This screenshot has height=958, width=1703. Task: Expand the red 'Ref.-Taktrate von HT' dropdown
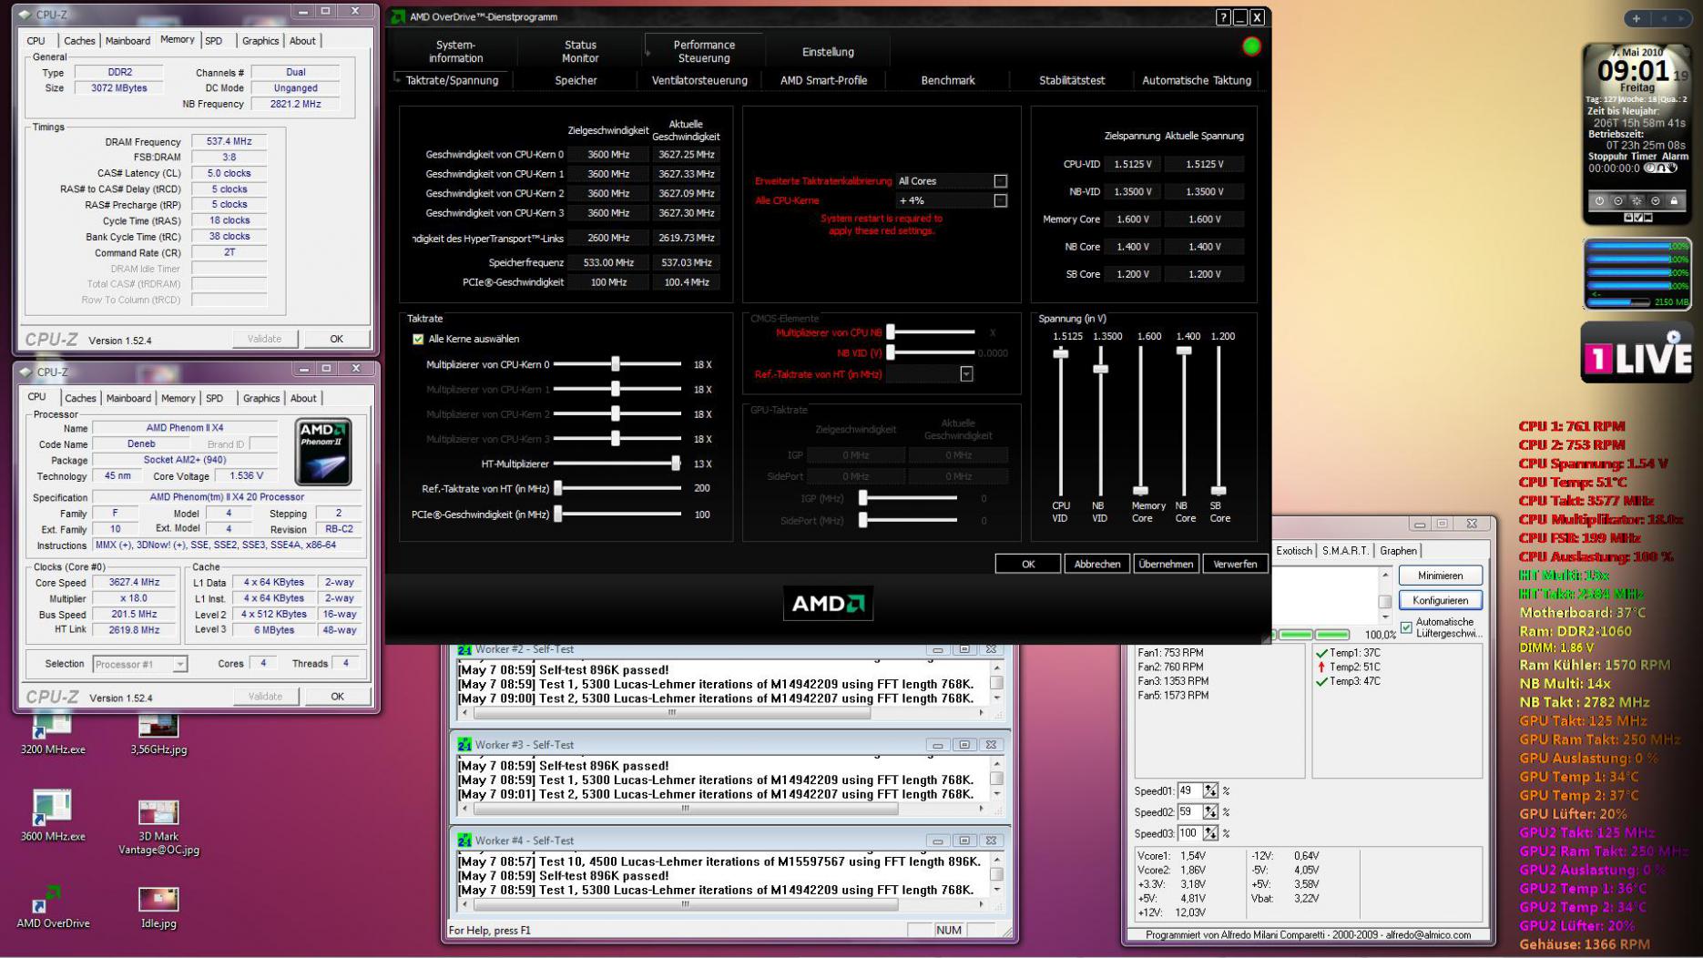pyautogui.click(x=966, y=374)
